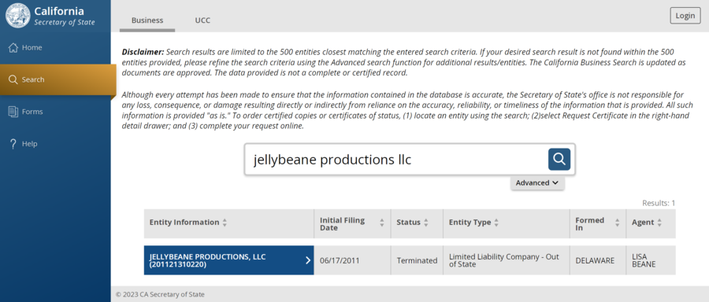Switch to the Business tab
The image size is (709, 302).
click(147, 20)
